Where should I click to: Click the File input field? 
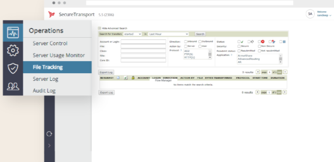coord(143,46)
